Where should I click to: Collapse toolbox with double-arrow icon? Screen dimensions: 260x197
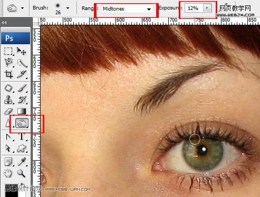[x=4, y=23]
